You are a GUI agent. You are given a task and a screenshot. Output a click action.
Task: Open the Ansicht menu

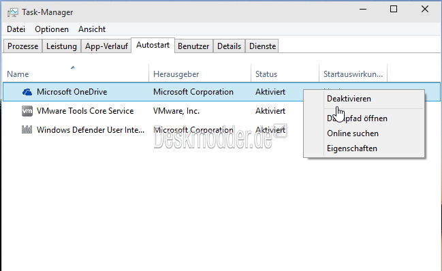pyautogui.click(x=92, y=29)
